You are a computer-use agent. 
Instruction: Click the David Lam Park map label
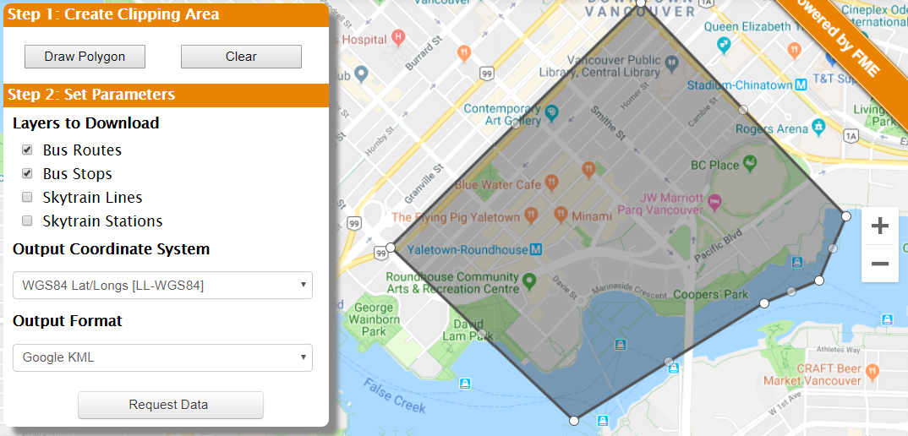coord(468,329)
